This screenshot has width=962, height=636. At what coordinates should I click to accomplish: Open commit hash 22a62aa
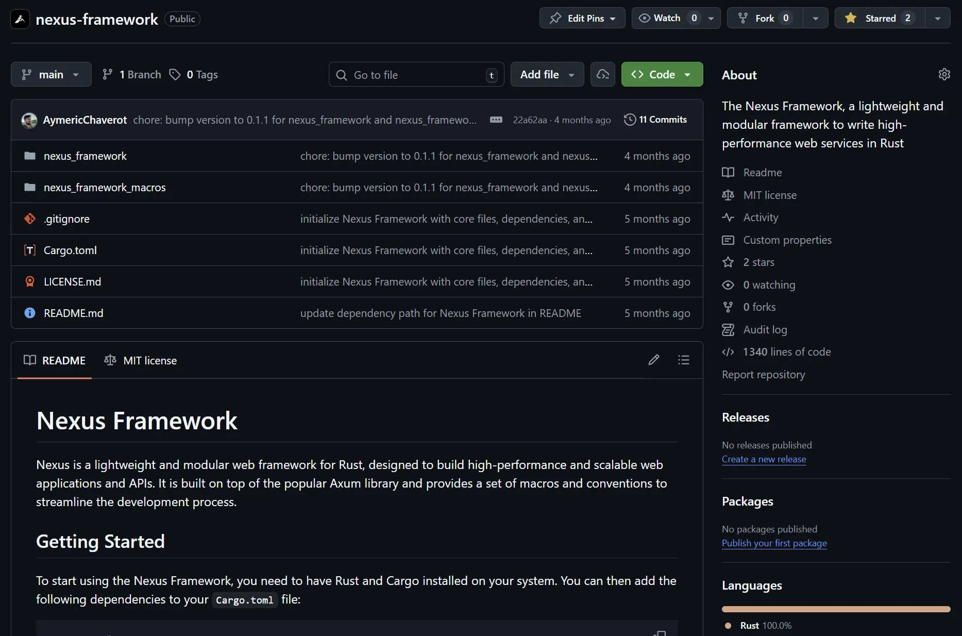pos(530,120)
